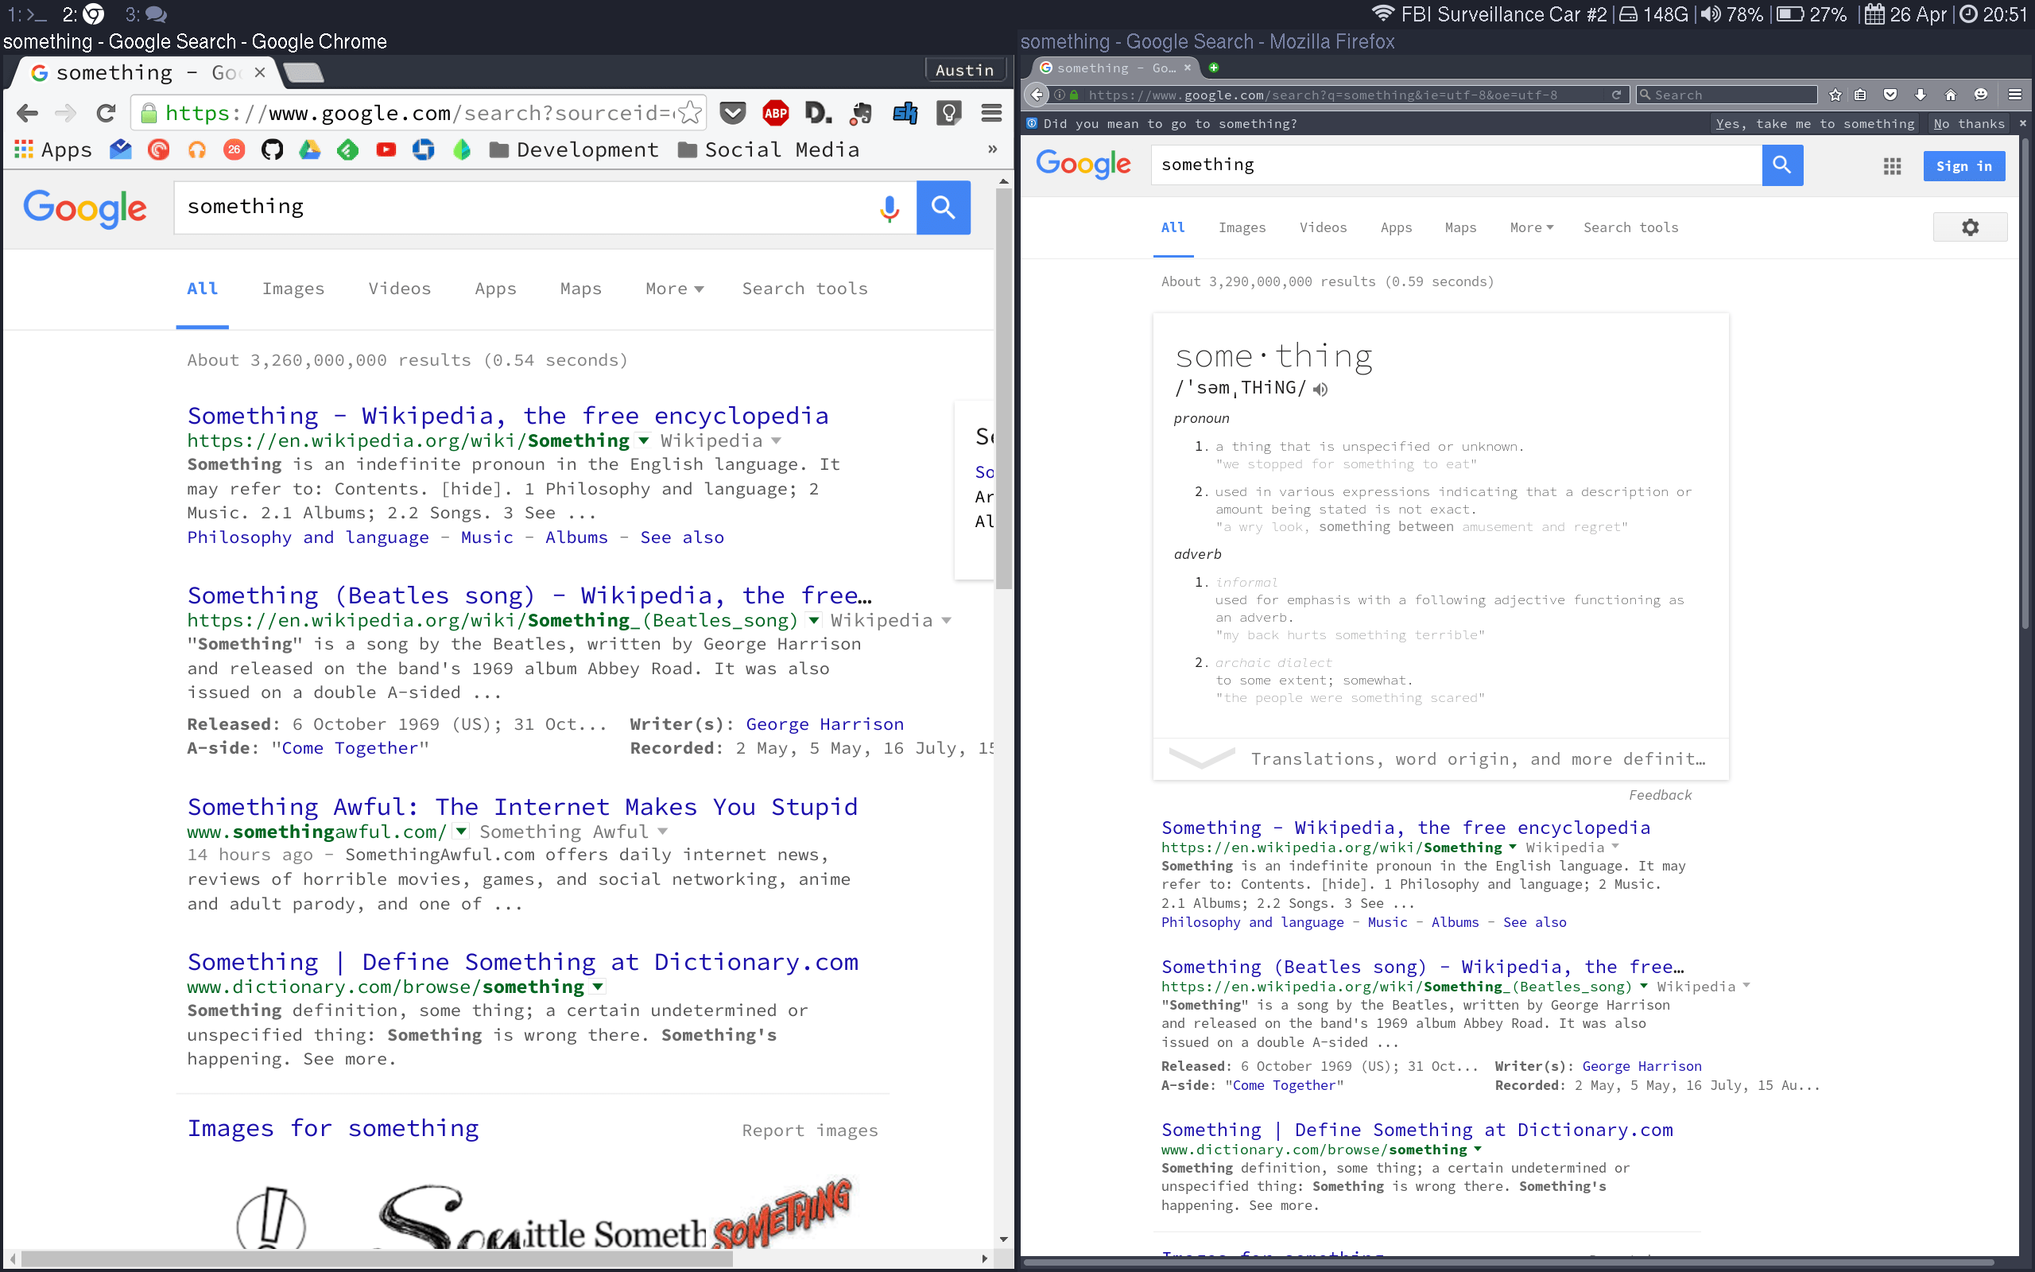This screenshot has width=2035, height=1272.
Task: Click the Sign in button on Firefox's Google page
Action: point(1964,165)
